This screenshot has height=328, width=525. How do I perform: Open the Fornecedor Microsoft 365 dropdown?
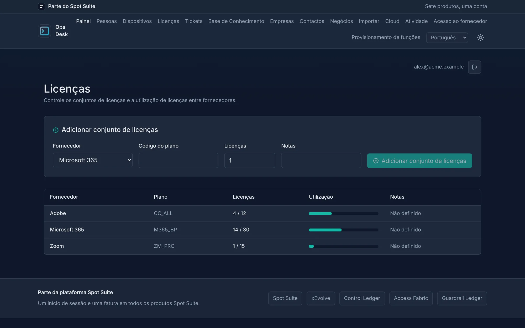coord(93,160)
